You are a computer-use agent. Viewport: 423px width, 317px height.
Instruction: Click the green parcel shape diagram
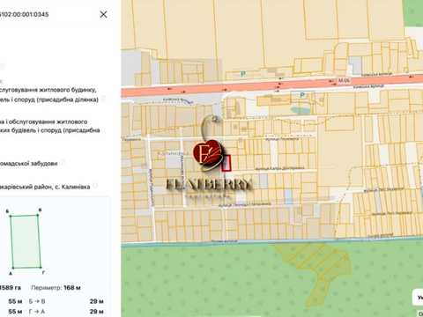(x=26, y=241)
